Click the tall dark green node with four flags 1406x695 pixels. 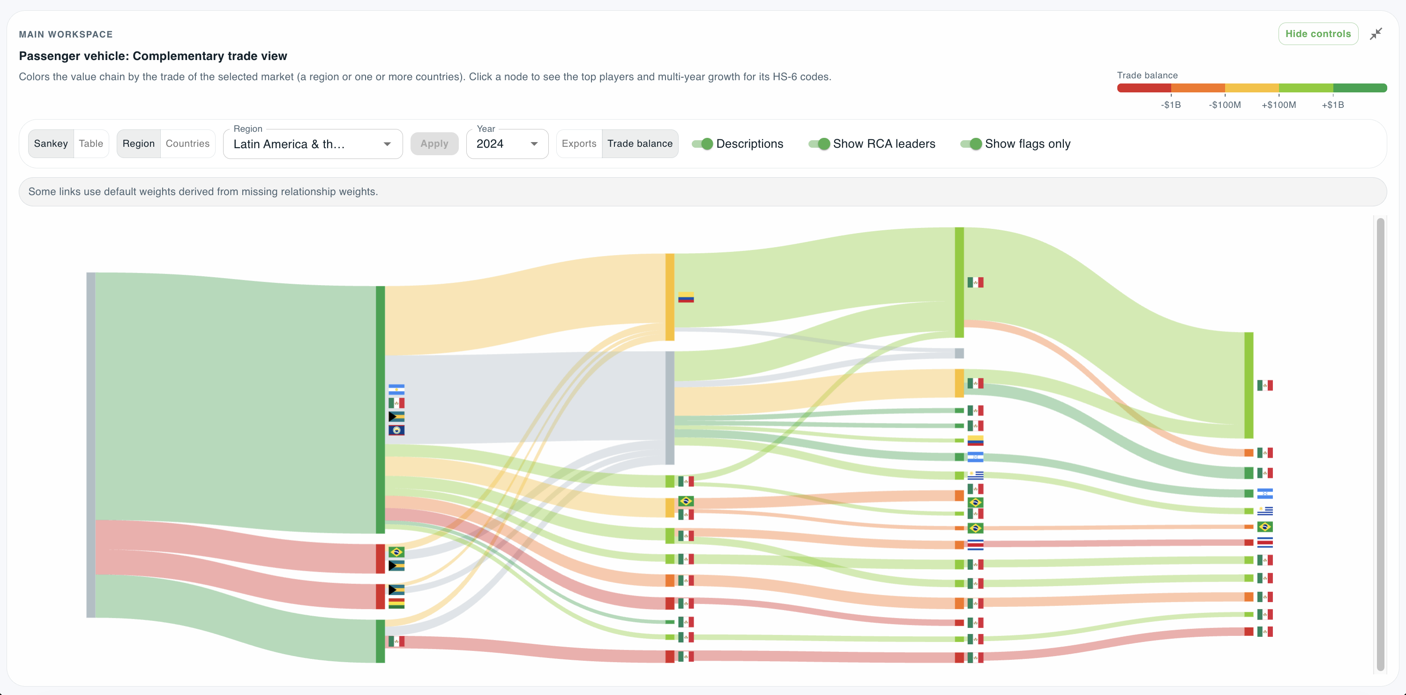point(381,409)
